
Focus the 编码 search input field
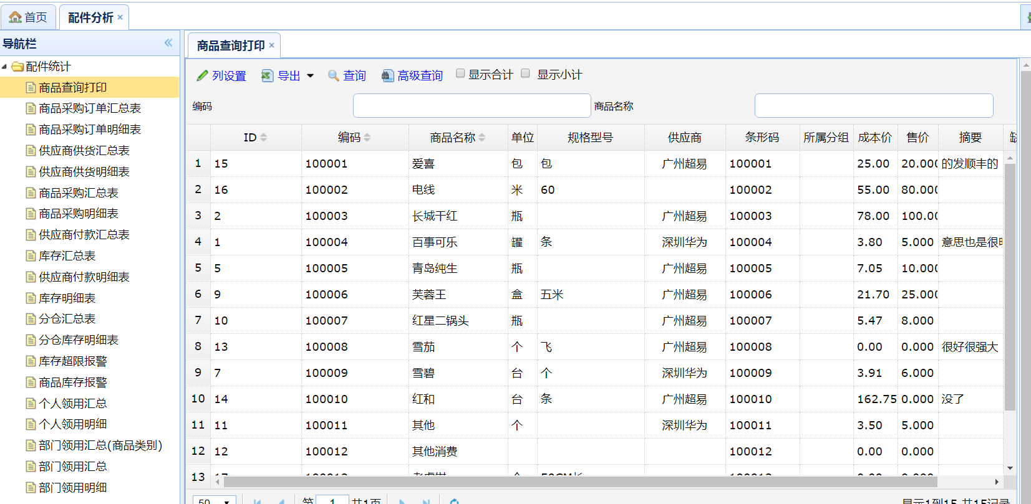pyautogui.click(x=472, y=106)
